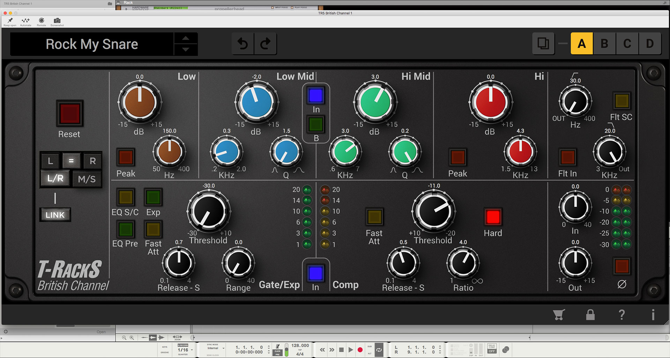Viewport: 670px width, 358px height.
Task: Select preset slot C
Action: [x=627, y=44]
